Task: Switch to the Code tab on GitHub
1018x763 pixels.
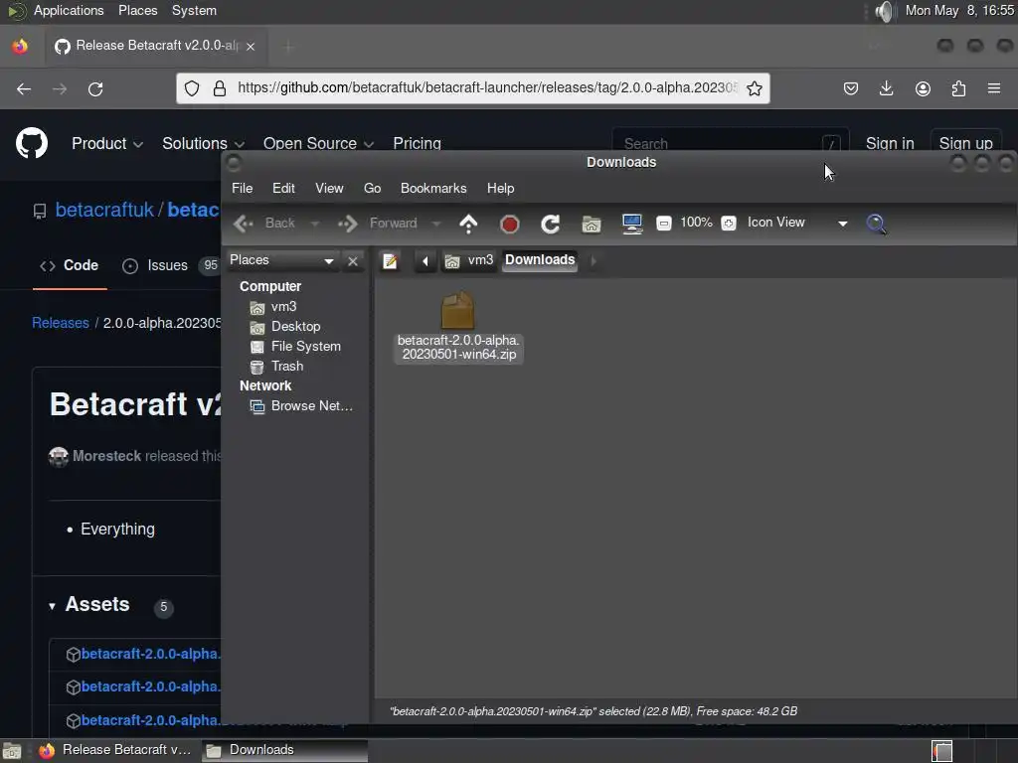Action: (x=70, y=265)
